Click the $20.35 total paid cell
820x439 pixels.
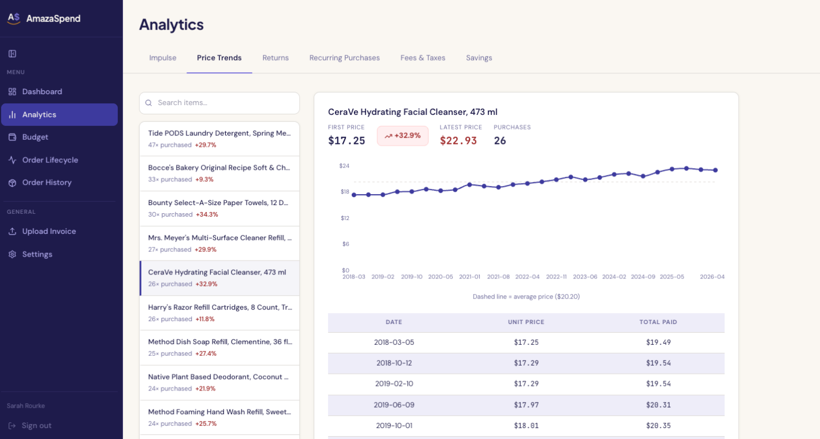(658, 426)
